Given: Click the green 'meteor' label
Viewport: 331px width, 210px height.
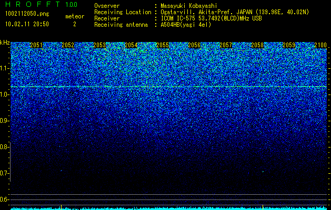Looking at the screenshot, I should 75,16.
